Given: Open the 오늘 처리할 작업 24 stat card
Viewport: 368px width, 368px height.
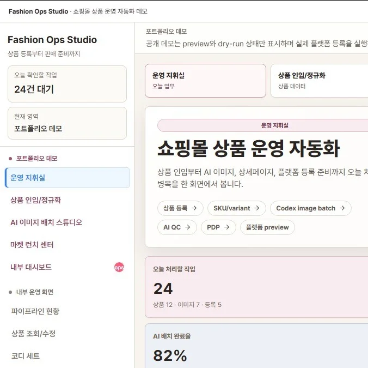Looking at the screenshot, I should (256, 287).
